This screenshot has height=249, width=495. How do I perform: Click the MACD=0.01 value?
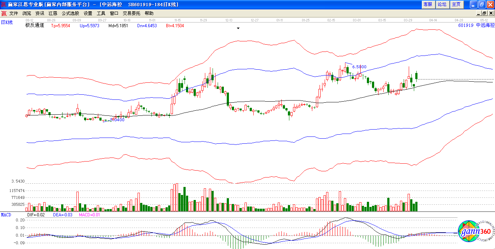[x=89, y=215]
